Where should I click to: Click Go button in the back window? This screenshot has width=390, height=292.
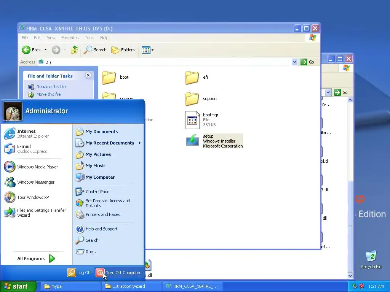coord(341,92)
